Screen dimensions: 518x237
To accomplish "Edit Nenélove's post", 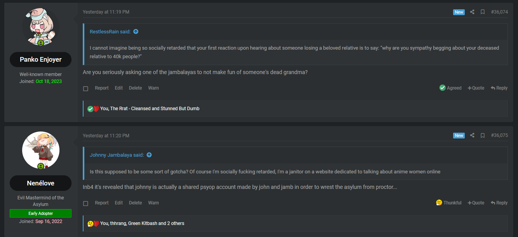I will [119, 203].
